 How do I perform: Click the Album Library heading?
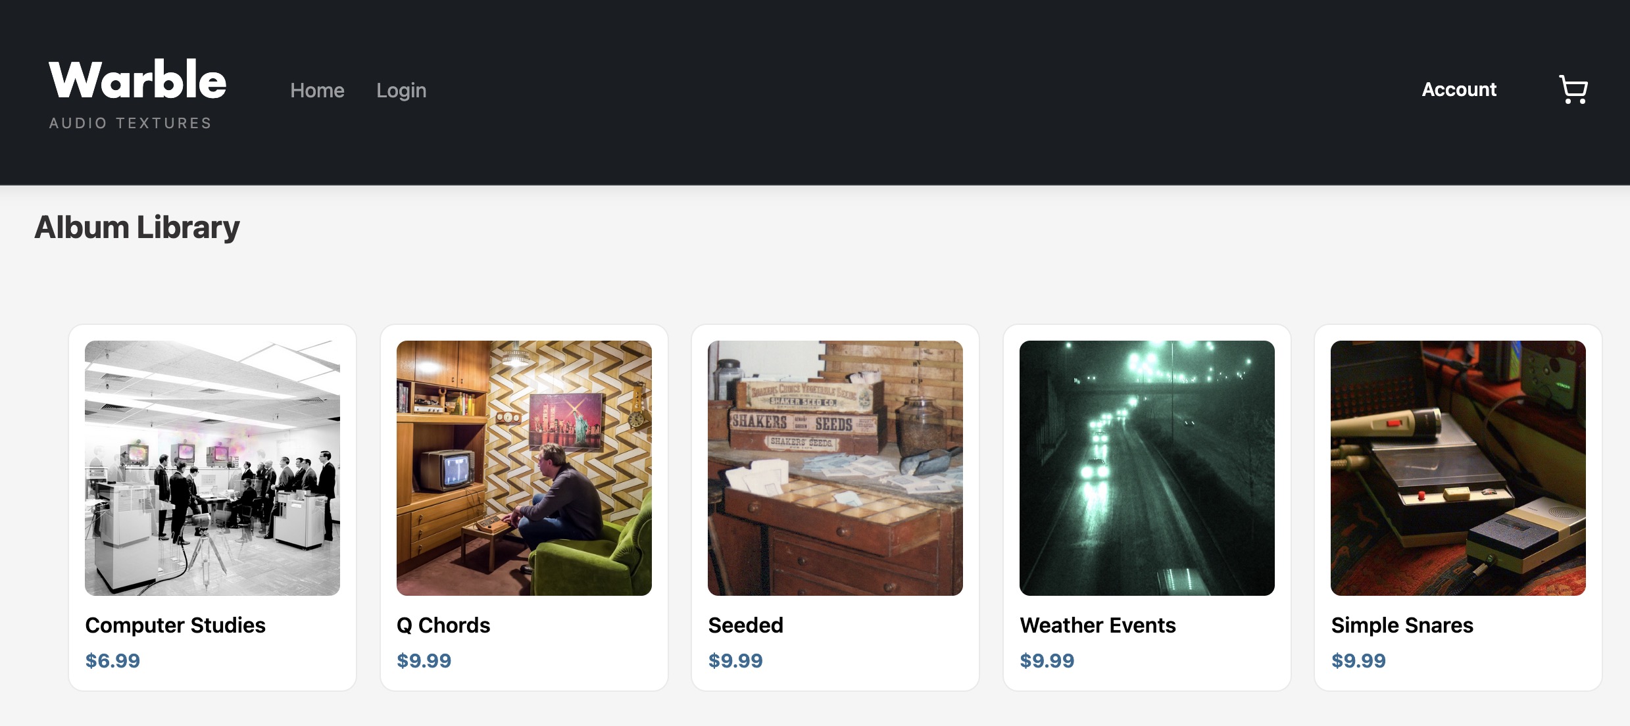(x=137, y=228)
